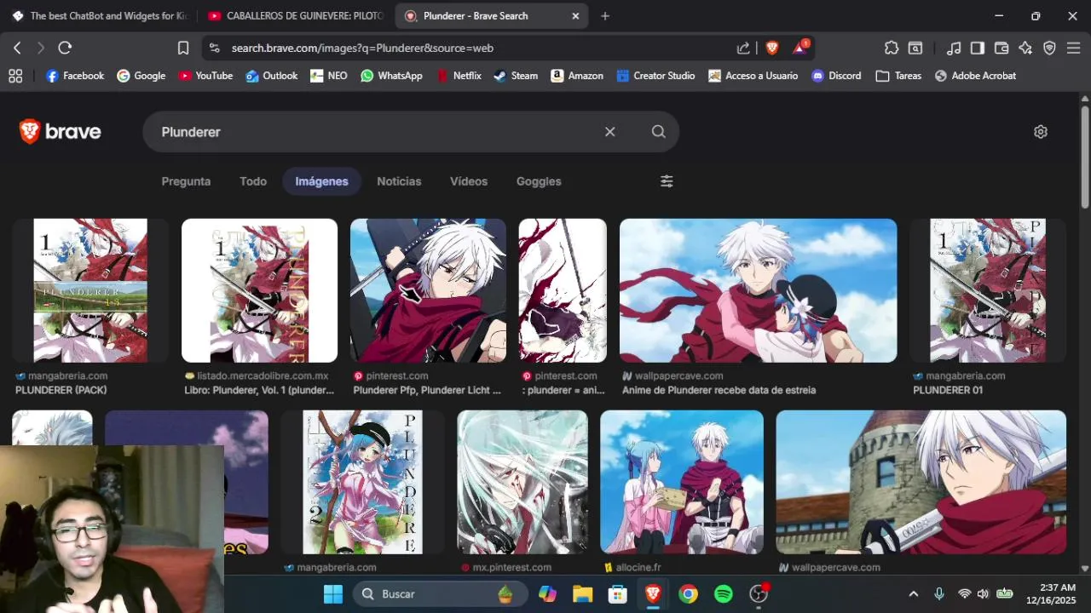Open the site settings icon in address bar

pos(214,49)
